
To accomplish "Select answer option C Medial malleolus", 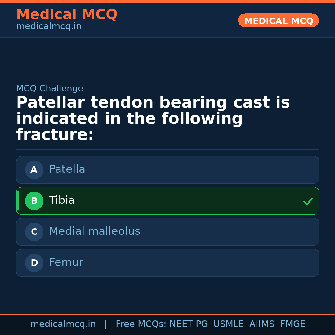I will 167,232.
